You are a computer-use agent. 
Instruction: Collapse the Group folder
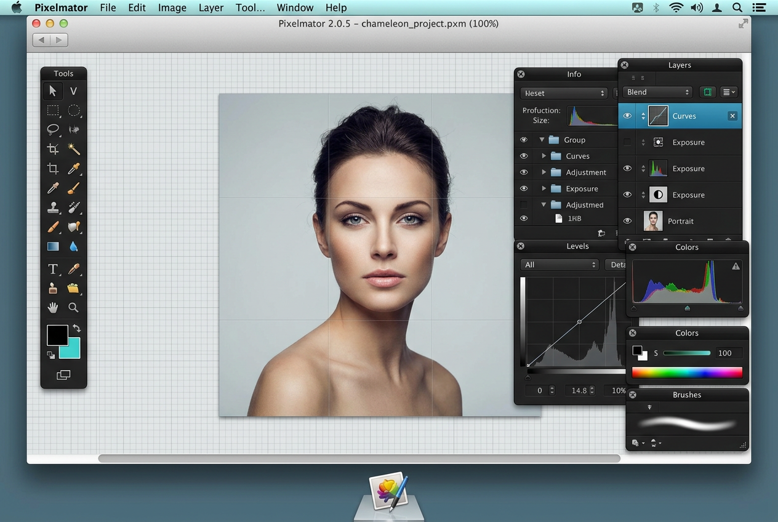542,140
